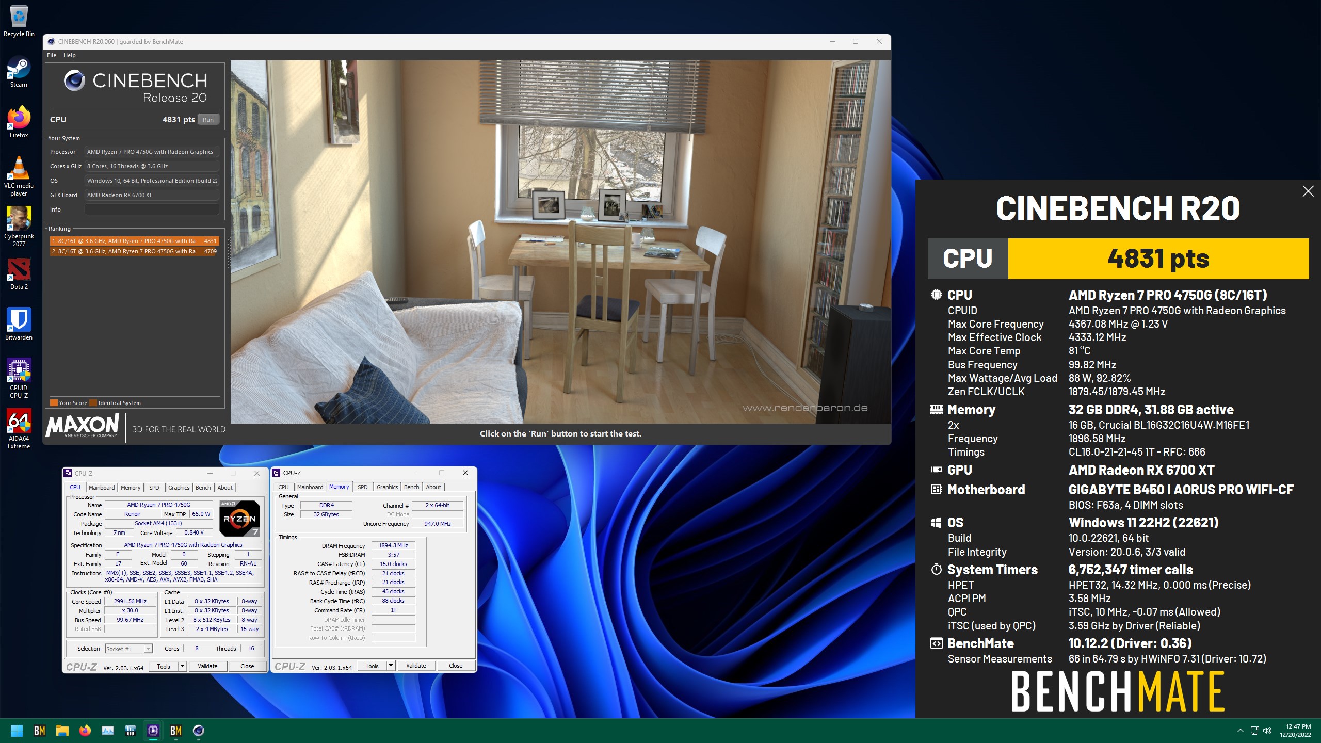Open the Windows Start menu
The width and height of the screenshot is (1321, 743).
click(17, 730)
